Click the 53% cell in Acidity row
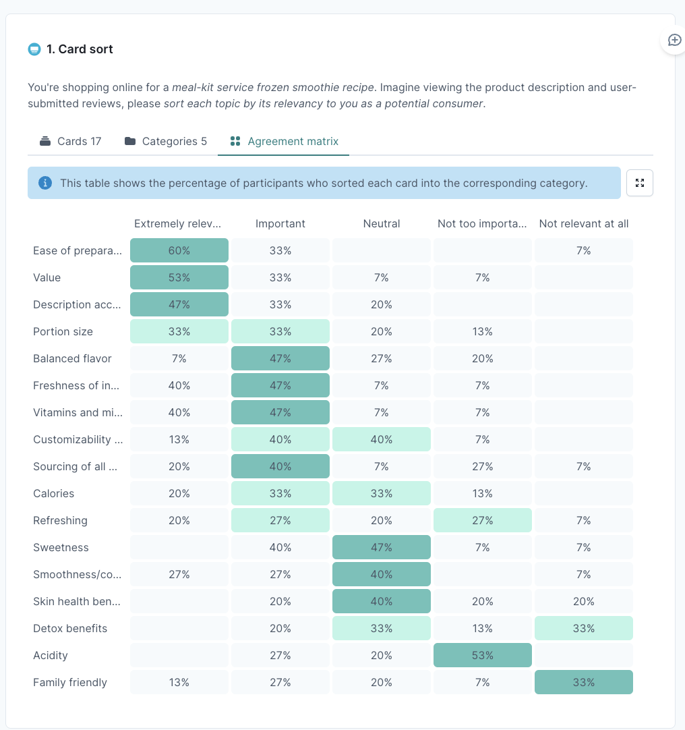This screenshot has width=685, height=730. [483, 655]
